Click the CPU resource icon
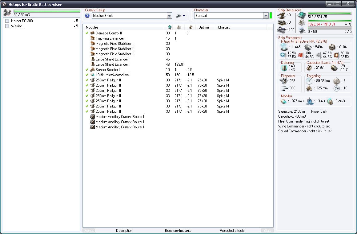The width and height of the screenshot is (357, 234). pyautogui.click(x=302, y=15)
